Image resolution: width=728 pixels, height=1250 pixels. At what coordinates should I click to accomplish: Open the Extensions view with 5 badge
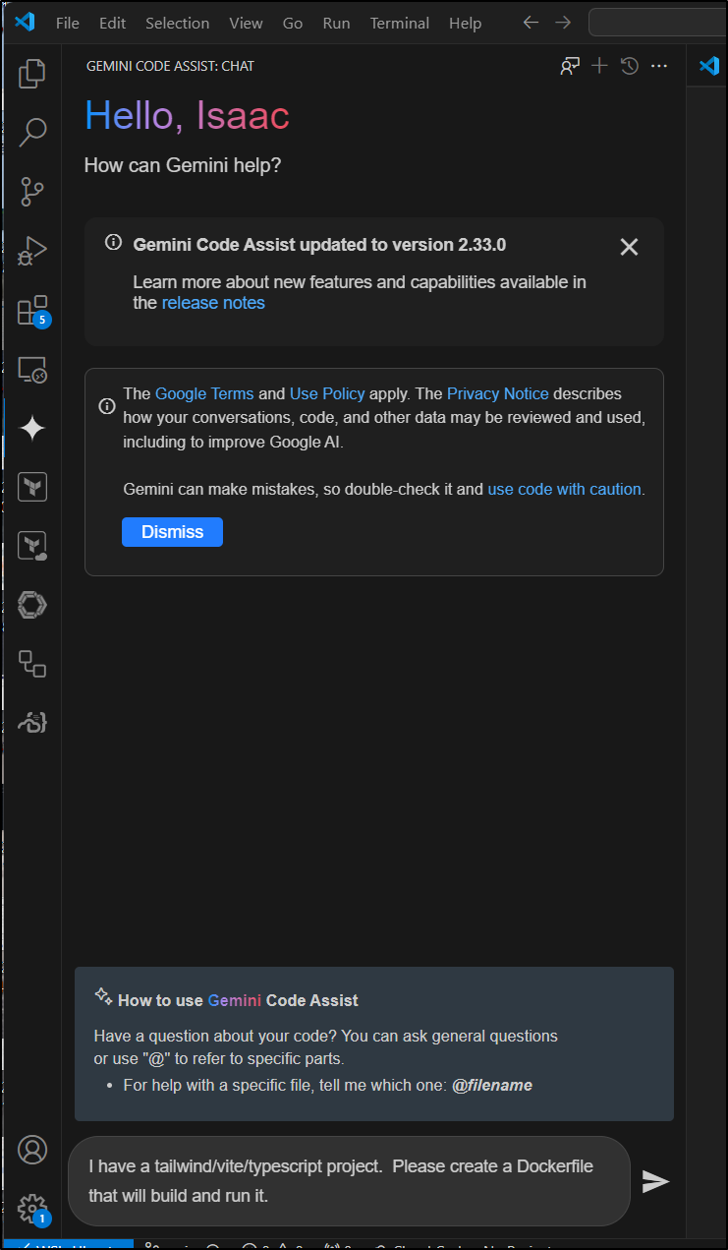point(32,311)
